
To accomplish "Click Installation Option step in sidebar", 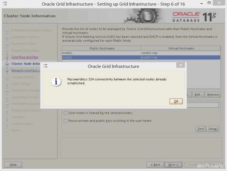I will [25, 37].
